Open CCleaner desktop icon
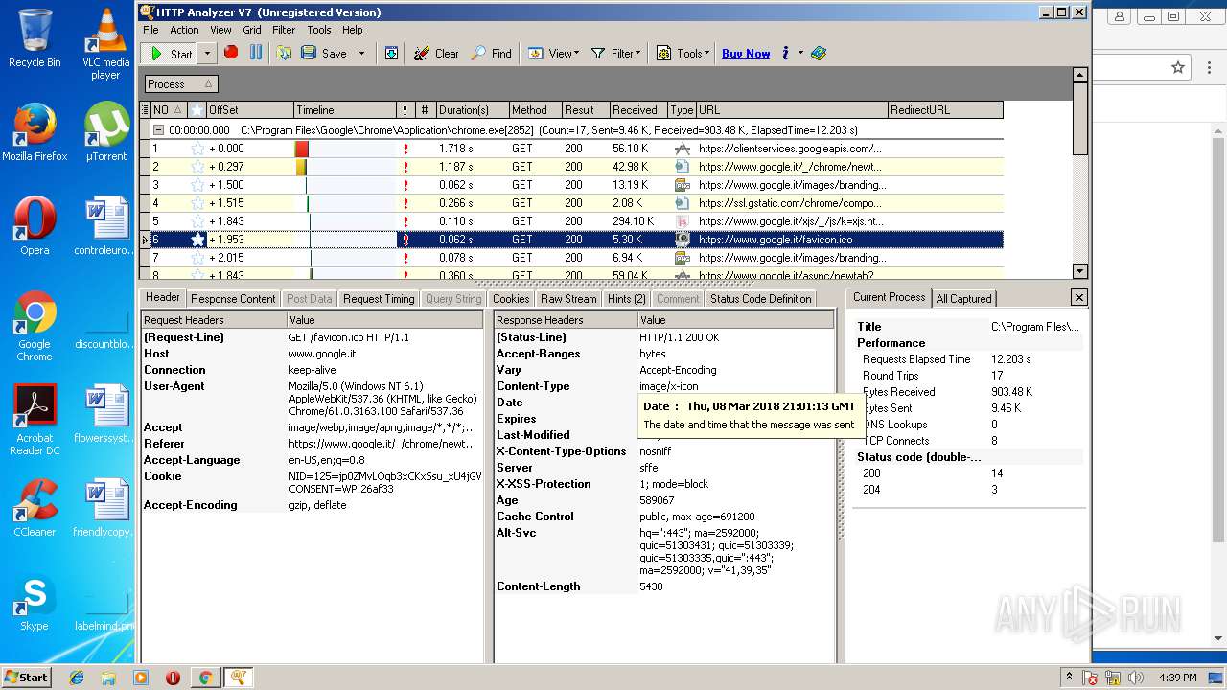1227x690 pixels. (35, 508)
